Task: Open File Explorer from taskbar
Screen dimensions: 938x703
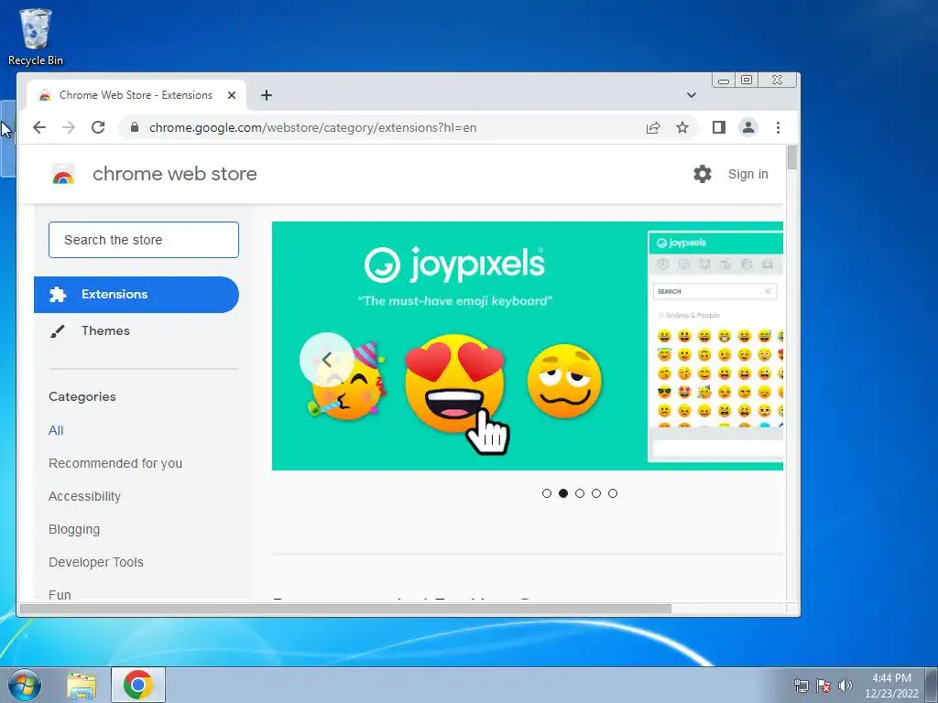Action: coord(82,686)
